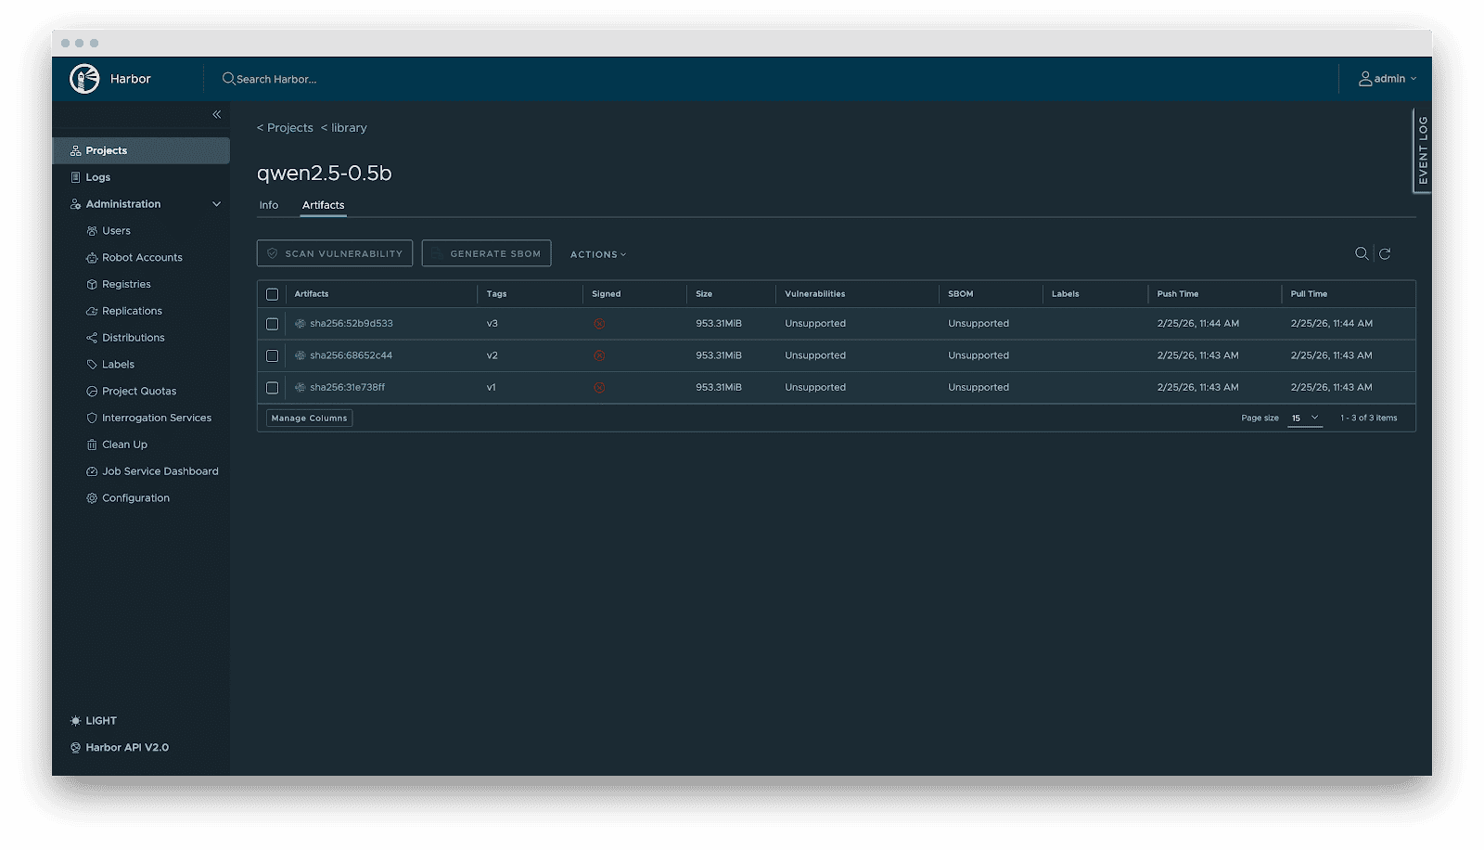Click the Harbor logo icon
1484x850 pixels.
coord(86,79)
